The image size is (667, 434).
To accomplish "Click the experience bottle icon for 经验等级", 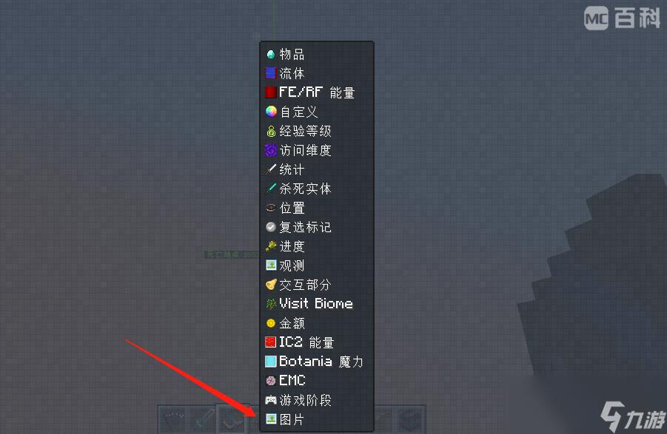I will (x=270, y=131).
